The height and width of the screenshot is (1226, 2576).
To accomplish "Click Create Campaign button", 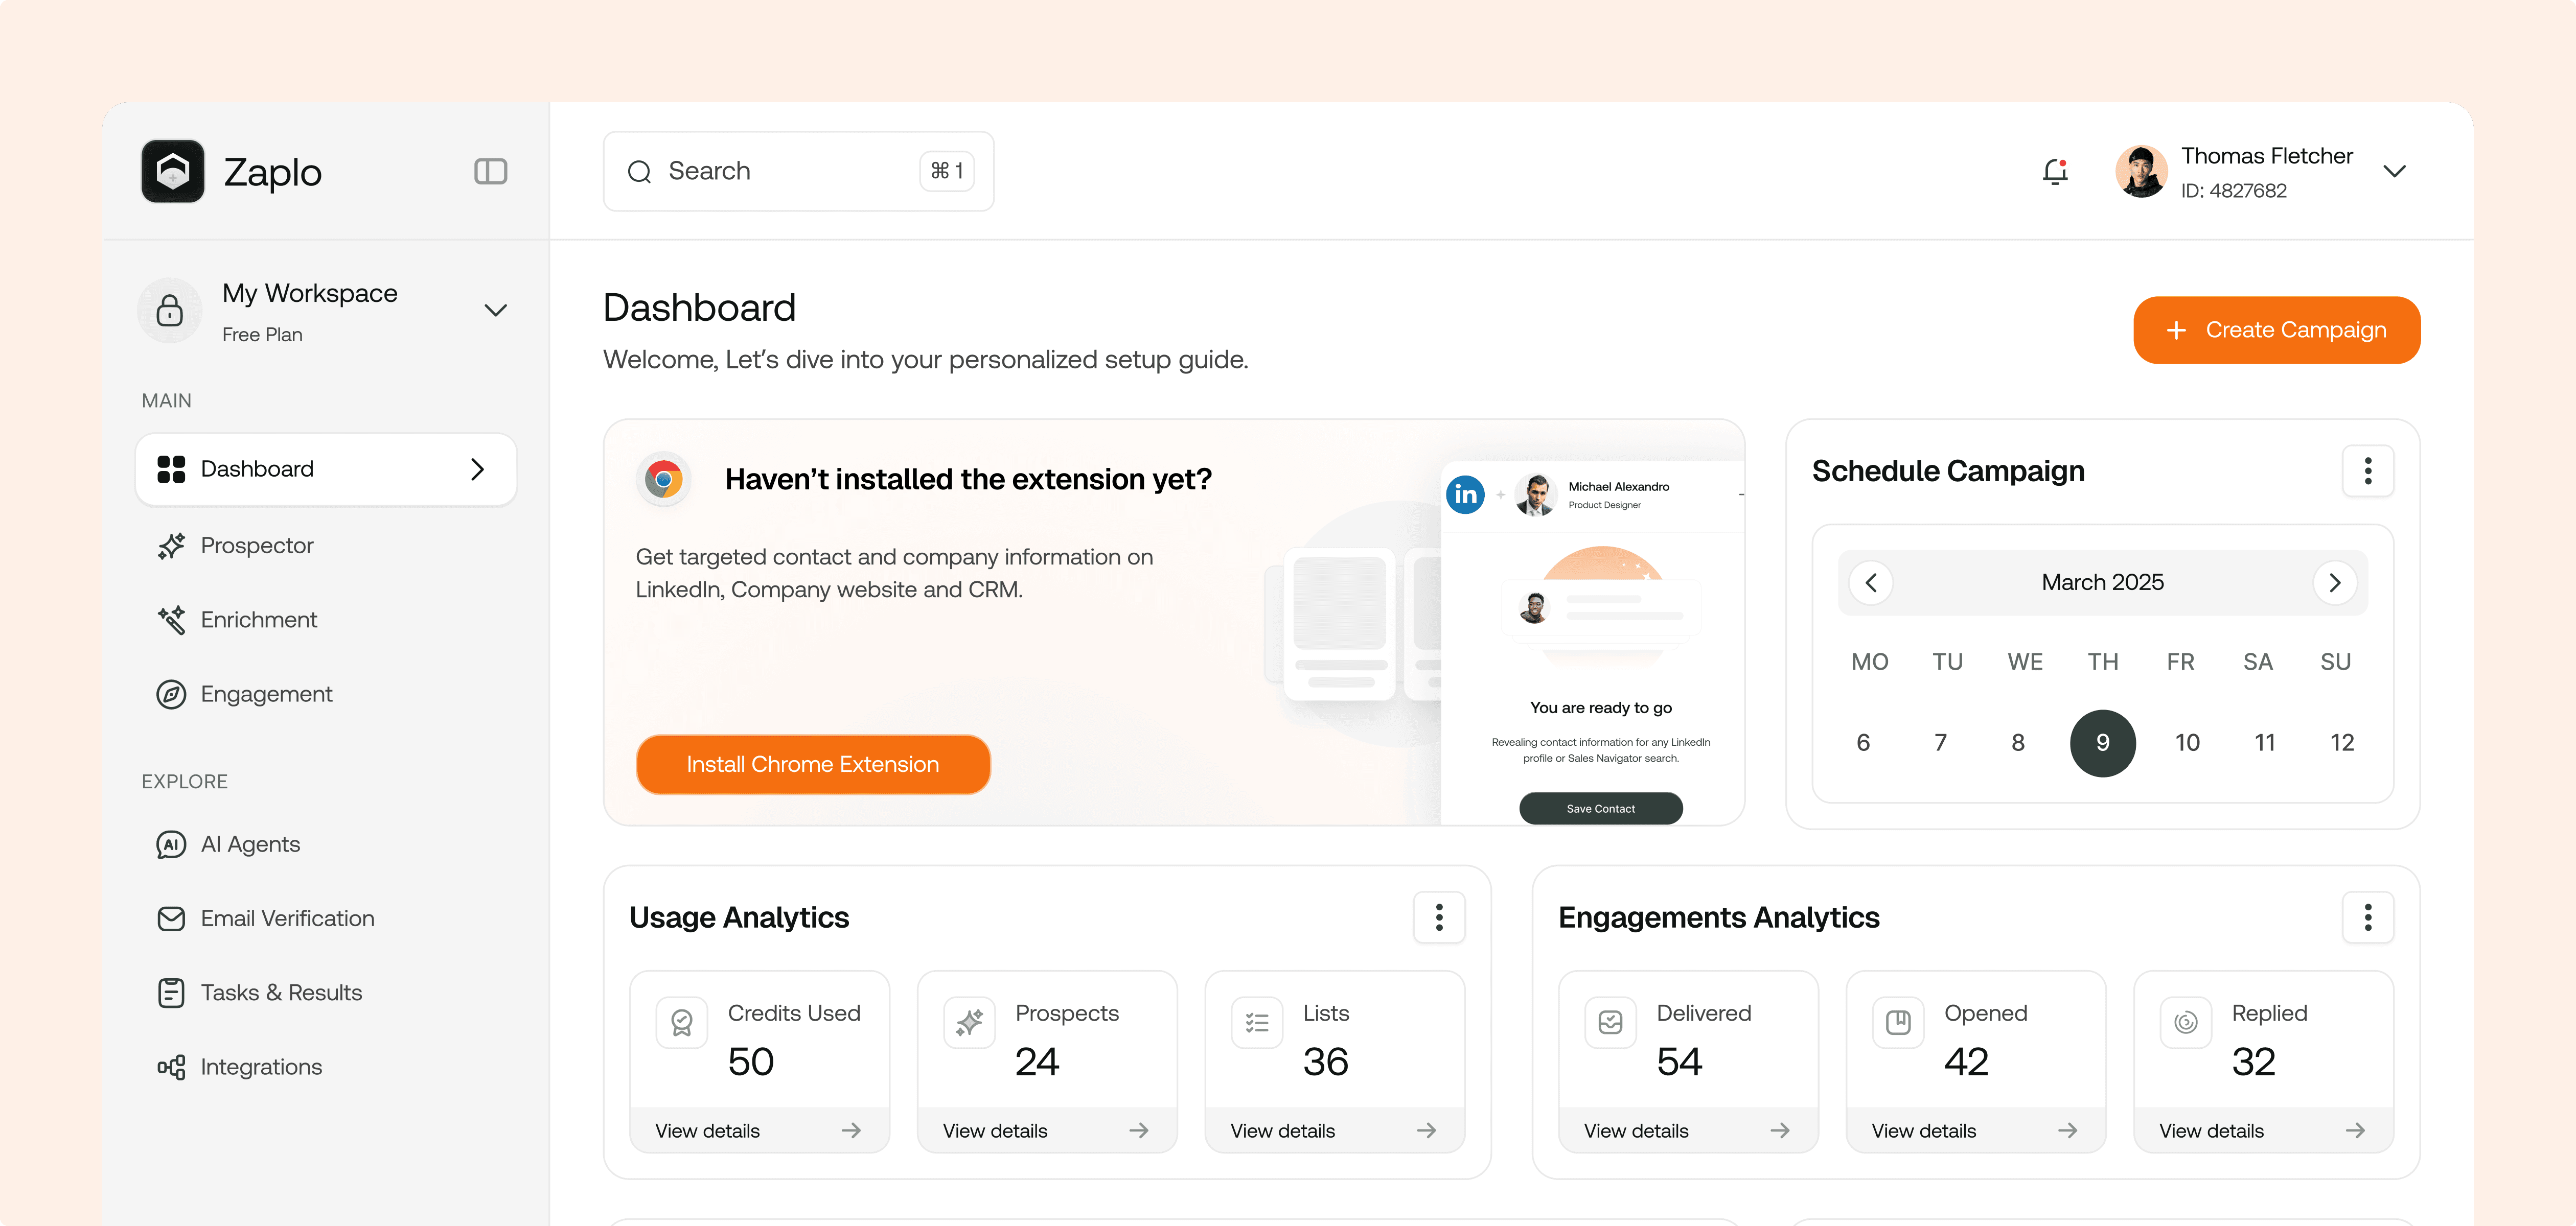I will click(x=2276, y=329).
